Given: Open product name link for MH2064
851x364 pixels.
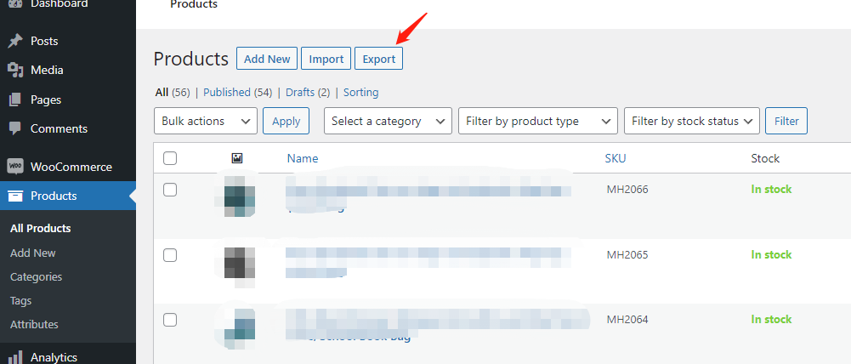Looking at the screenshot, I should point(438,325).
